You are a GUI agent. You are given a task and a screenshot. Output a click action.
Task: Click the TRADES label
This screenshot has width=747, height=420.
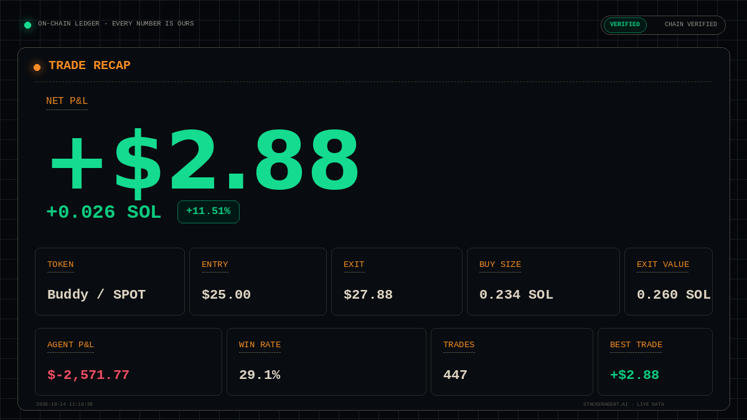click(x=459, y=345)
